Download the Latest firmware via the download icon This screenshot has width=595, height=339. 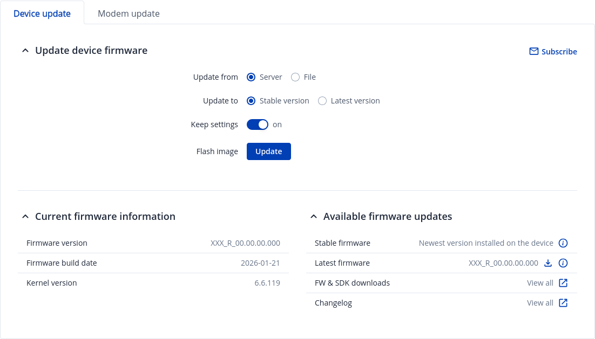coord(547,263)
